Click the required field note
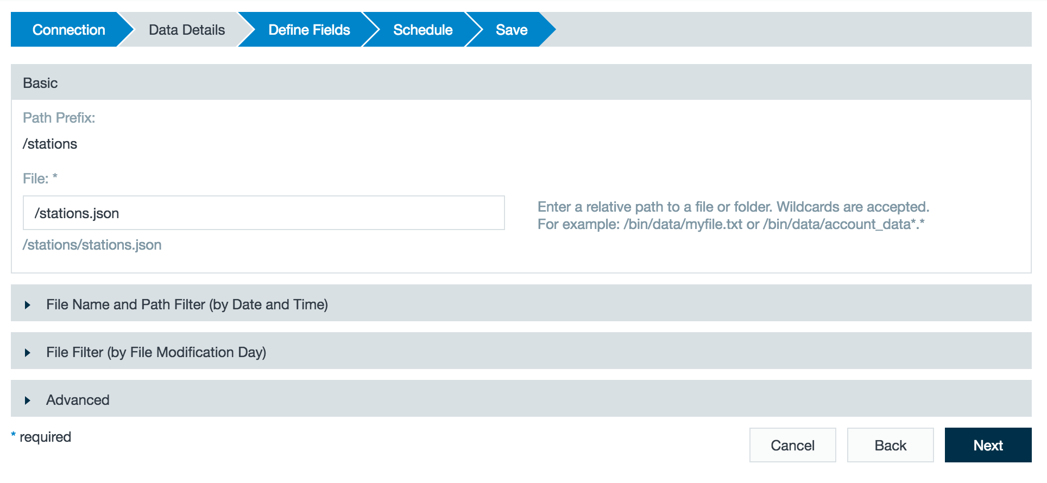Viewport: 1047px width, 483px height. pos(41,437)
